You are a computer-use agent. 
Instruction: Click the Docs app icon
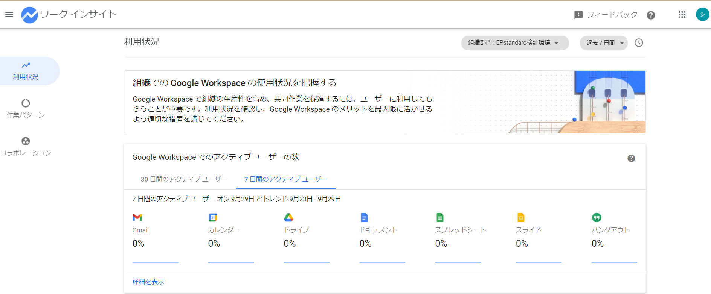[x=364, y=217]
